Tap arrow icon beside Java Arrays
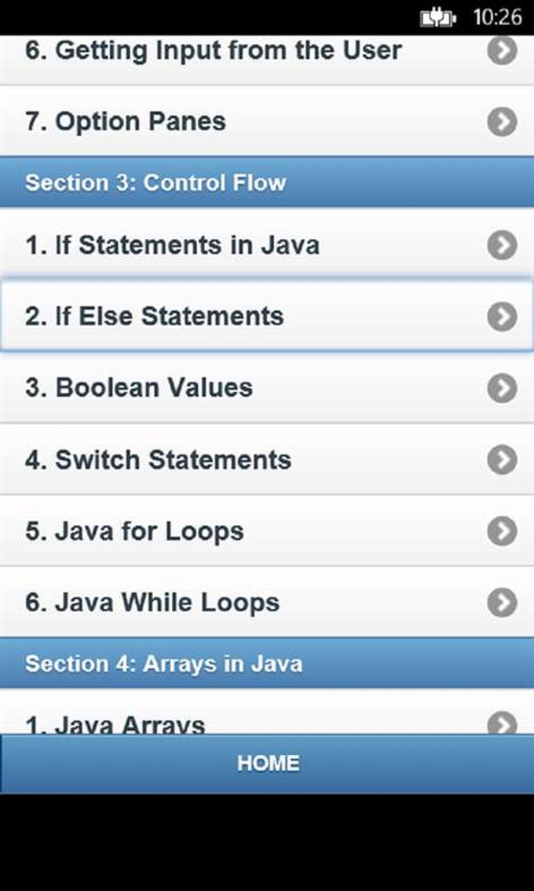The width and height of the screenshot is (534, 891). tap(502, 723)
